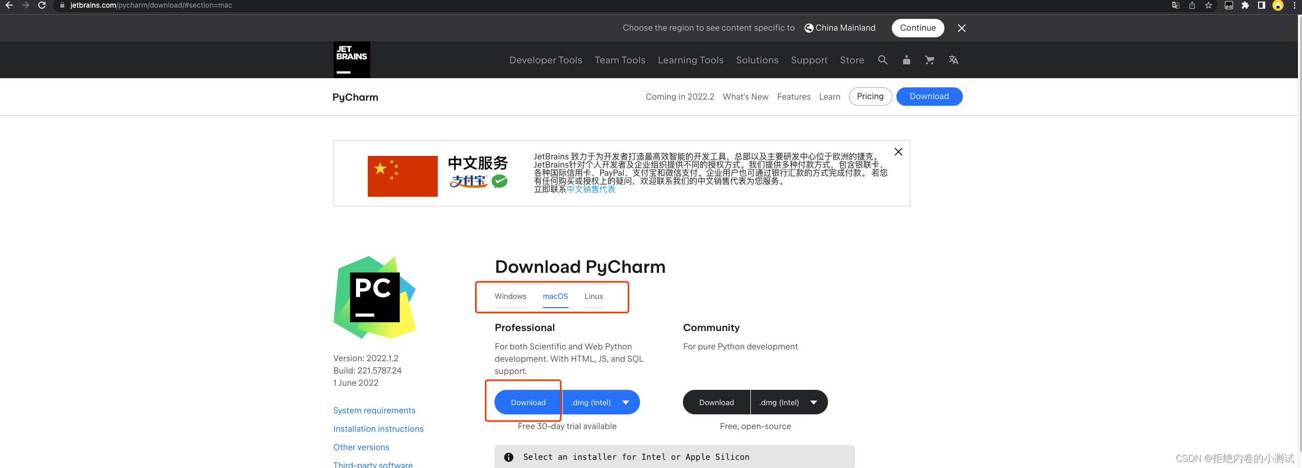Viewport: 1302px width, 468px height.
Task: Open the Team Tools menu
Action: pos(620,60)
